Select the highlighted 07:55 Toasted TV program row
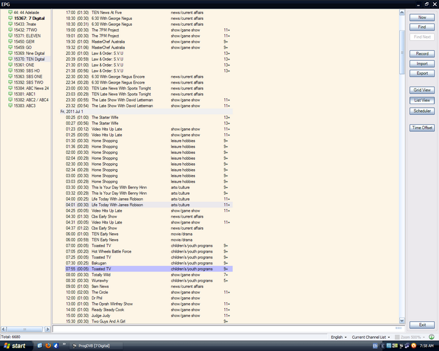 146,269
